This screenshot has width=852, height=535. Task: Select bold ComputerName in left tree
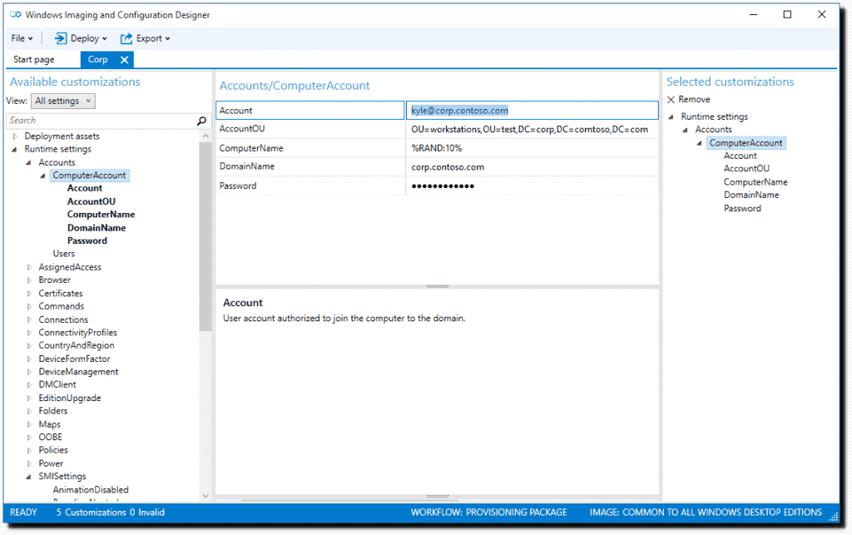101,215
